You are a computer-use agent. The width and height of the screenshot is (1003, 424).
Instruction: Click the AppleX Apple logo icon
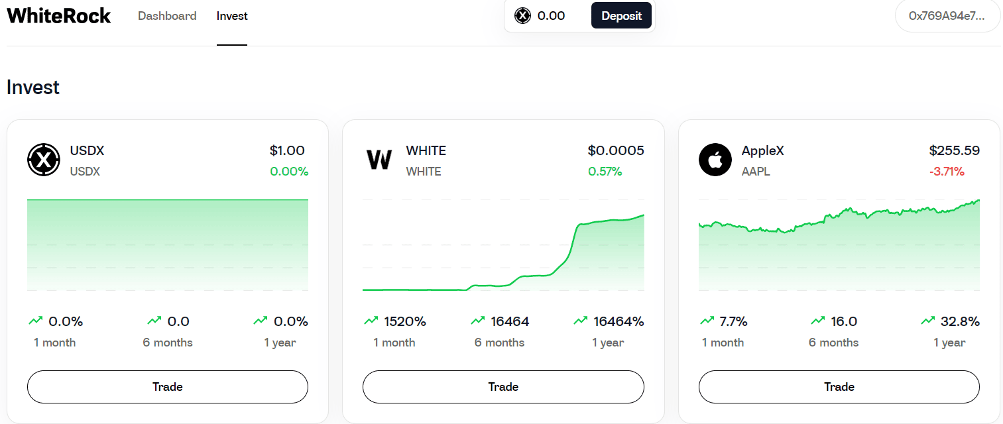point(715,160)
